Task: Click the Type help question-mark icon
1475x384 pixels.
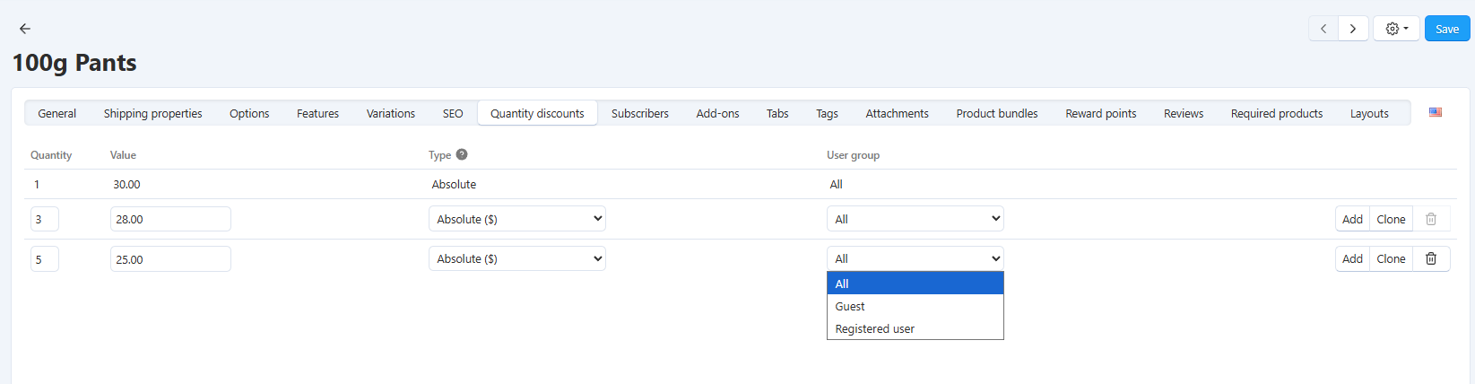Action: pos(462,154)
